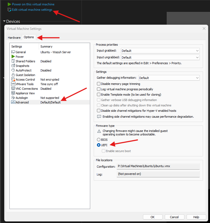The height and width of the screenshot is (223, 210).
Task: Select the Guest Isolation row label
Action: coord(25,75)
